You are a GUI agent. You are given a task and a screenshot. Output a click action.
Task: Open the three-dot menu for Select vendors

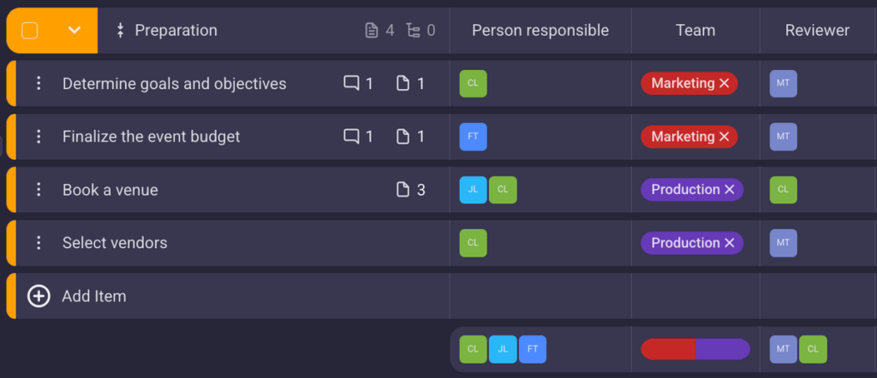pyautogui.click(x=38, y=243)
